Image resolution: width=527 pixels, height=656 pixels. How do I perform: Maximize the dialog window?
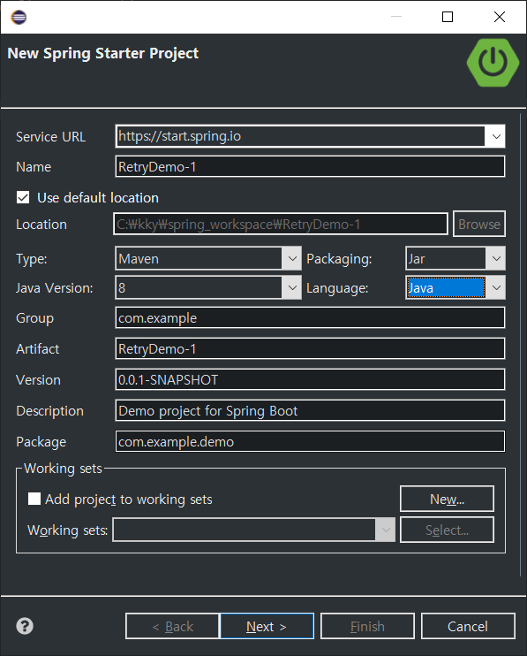[448, 17]
